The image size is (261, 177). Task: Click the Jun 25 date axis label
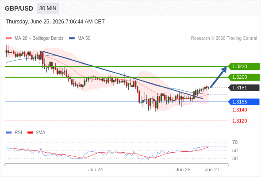(x=183, y=169)
